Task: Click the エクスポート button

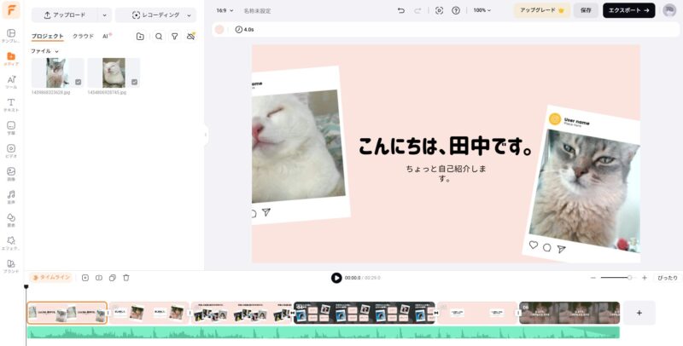Action: 628,10
